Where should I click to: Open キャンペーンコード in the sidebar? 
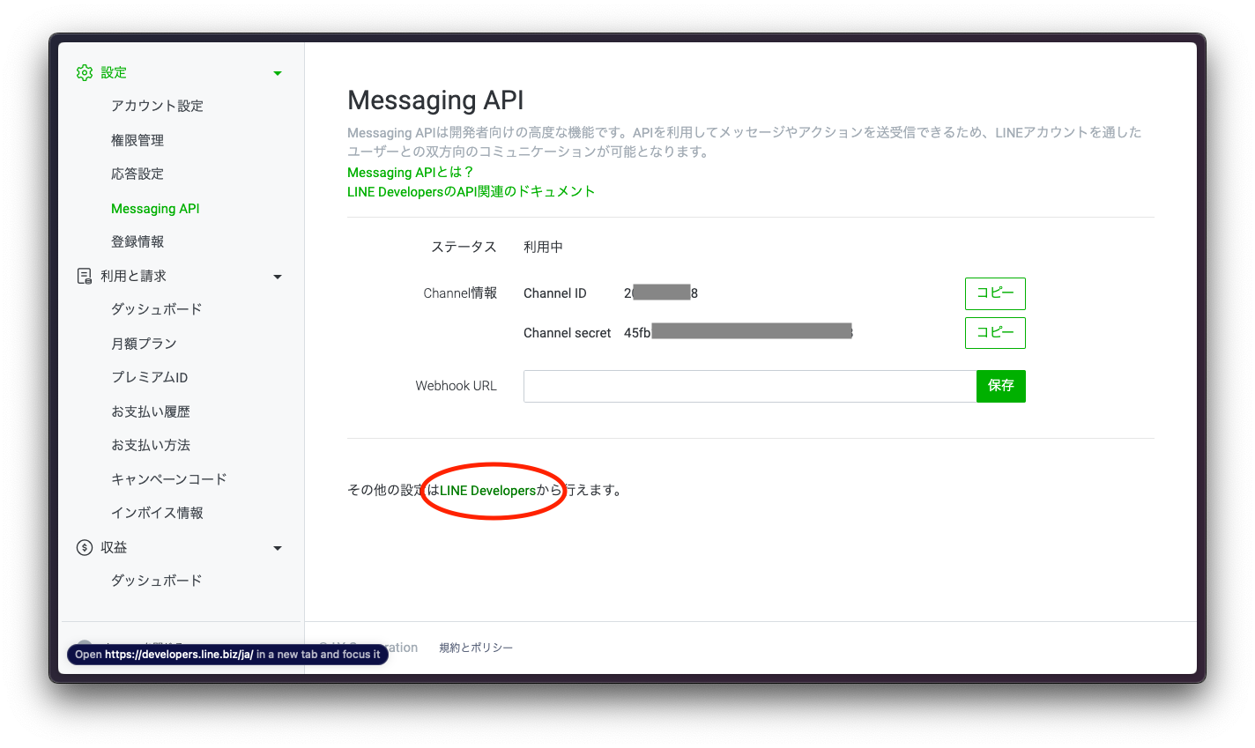click(168, 478)
